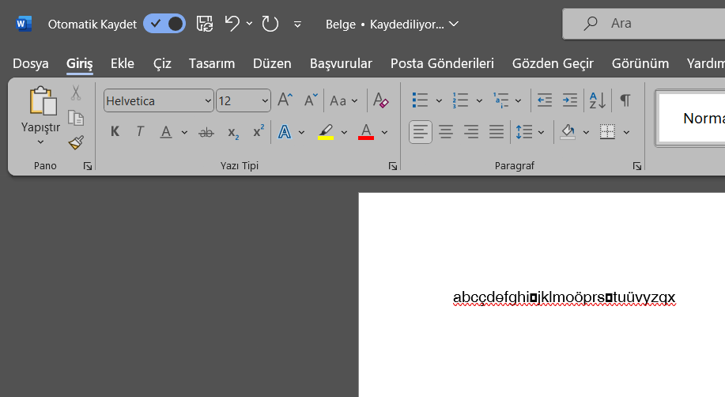
Task: Open highlight color dropdown arrow
Action: click(x=344, y=132)
